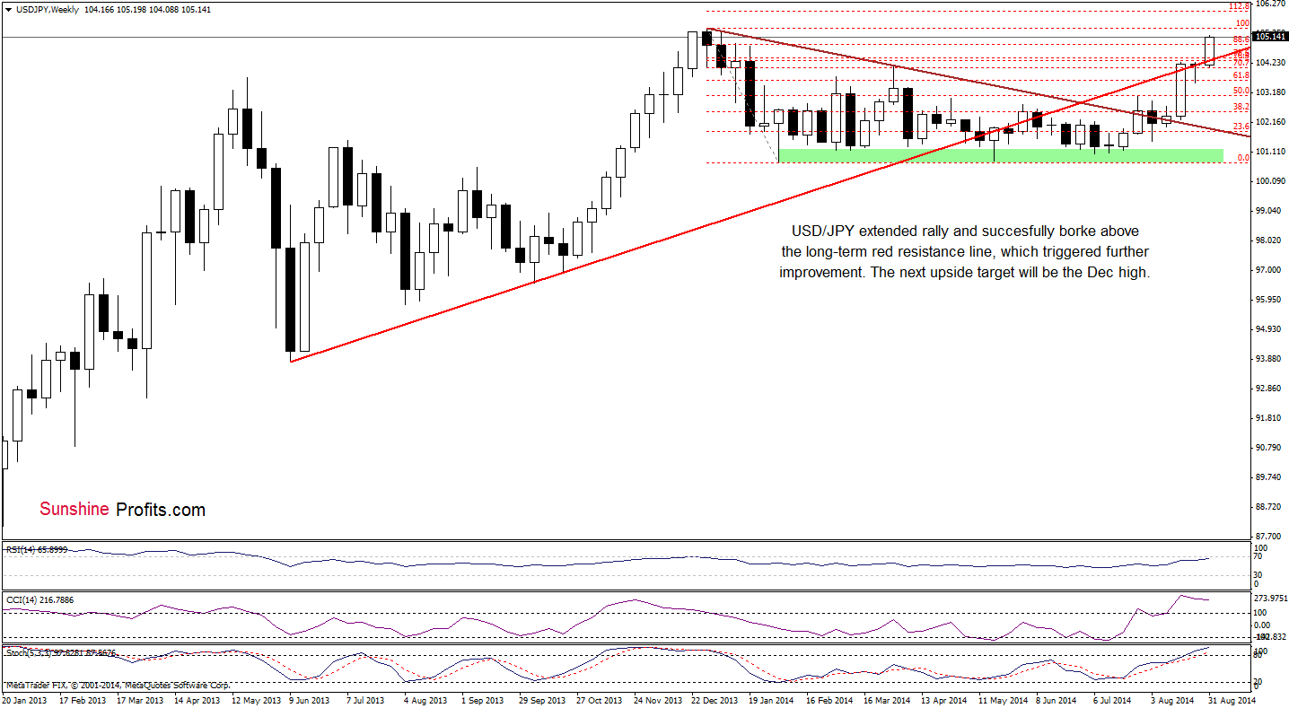Click the 29 Sep 2013 date label
Viewport: 1289px width, 708px height.
[x=543, y=699]
